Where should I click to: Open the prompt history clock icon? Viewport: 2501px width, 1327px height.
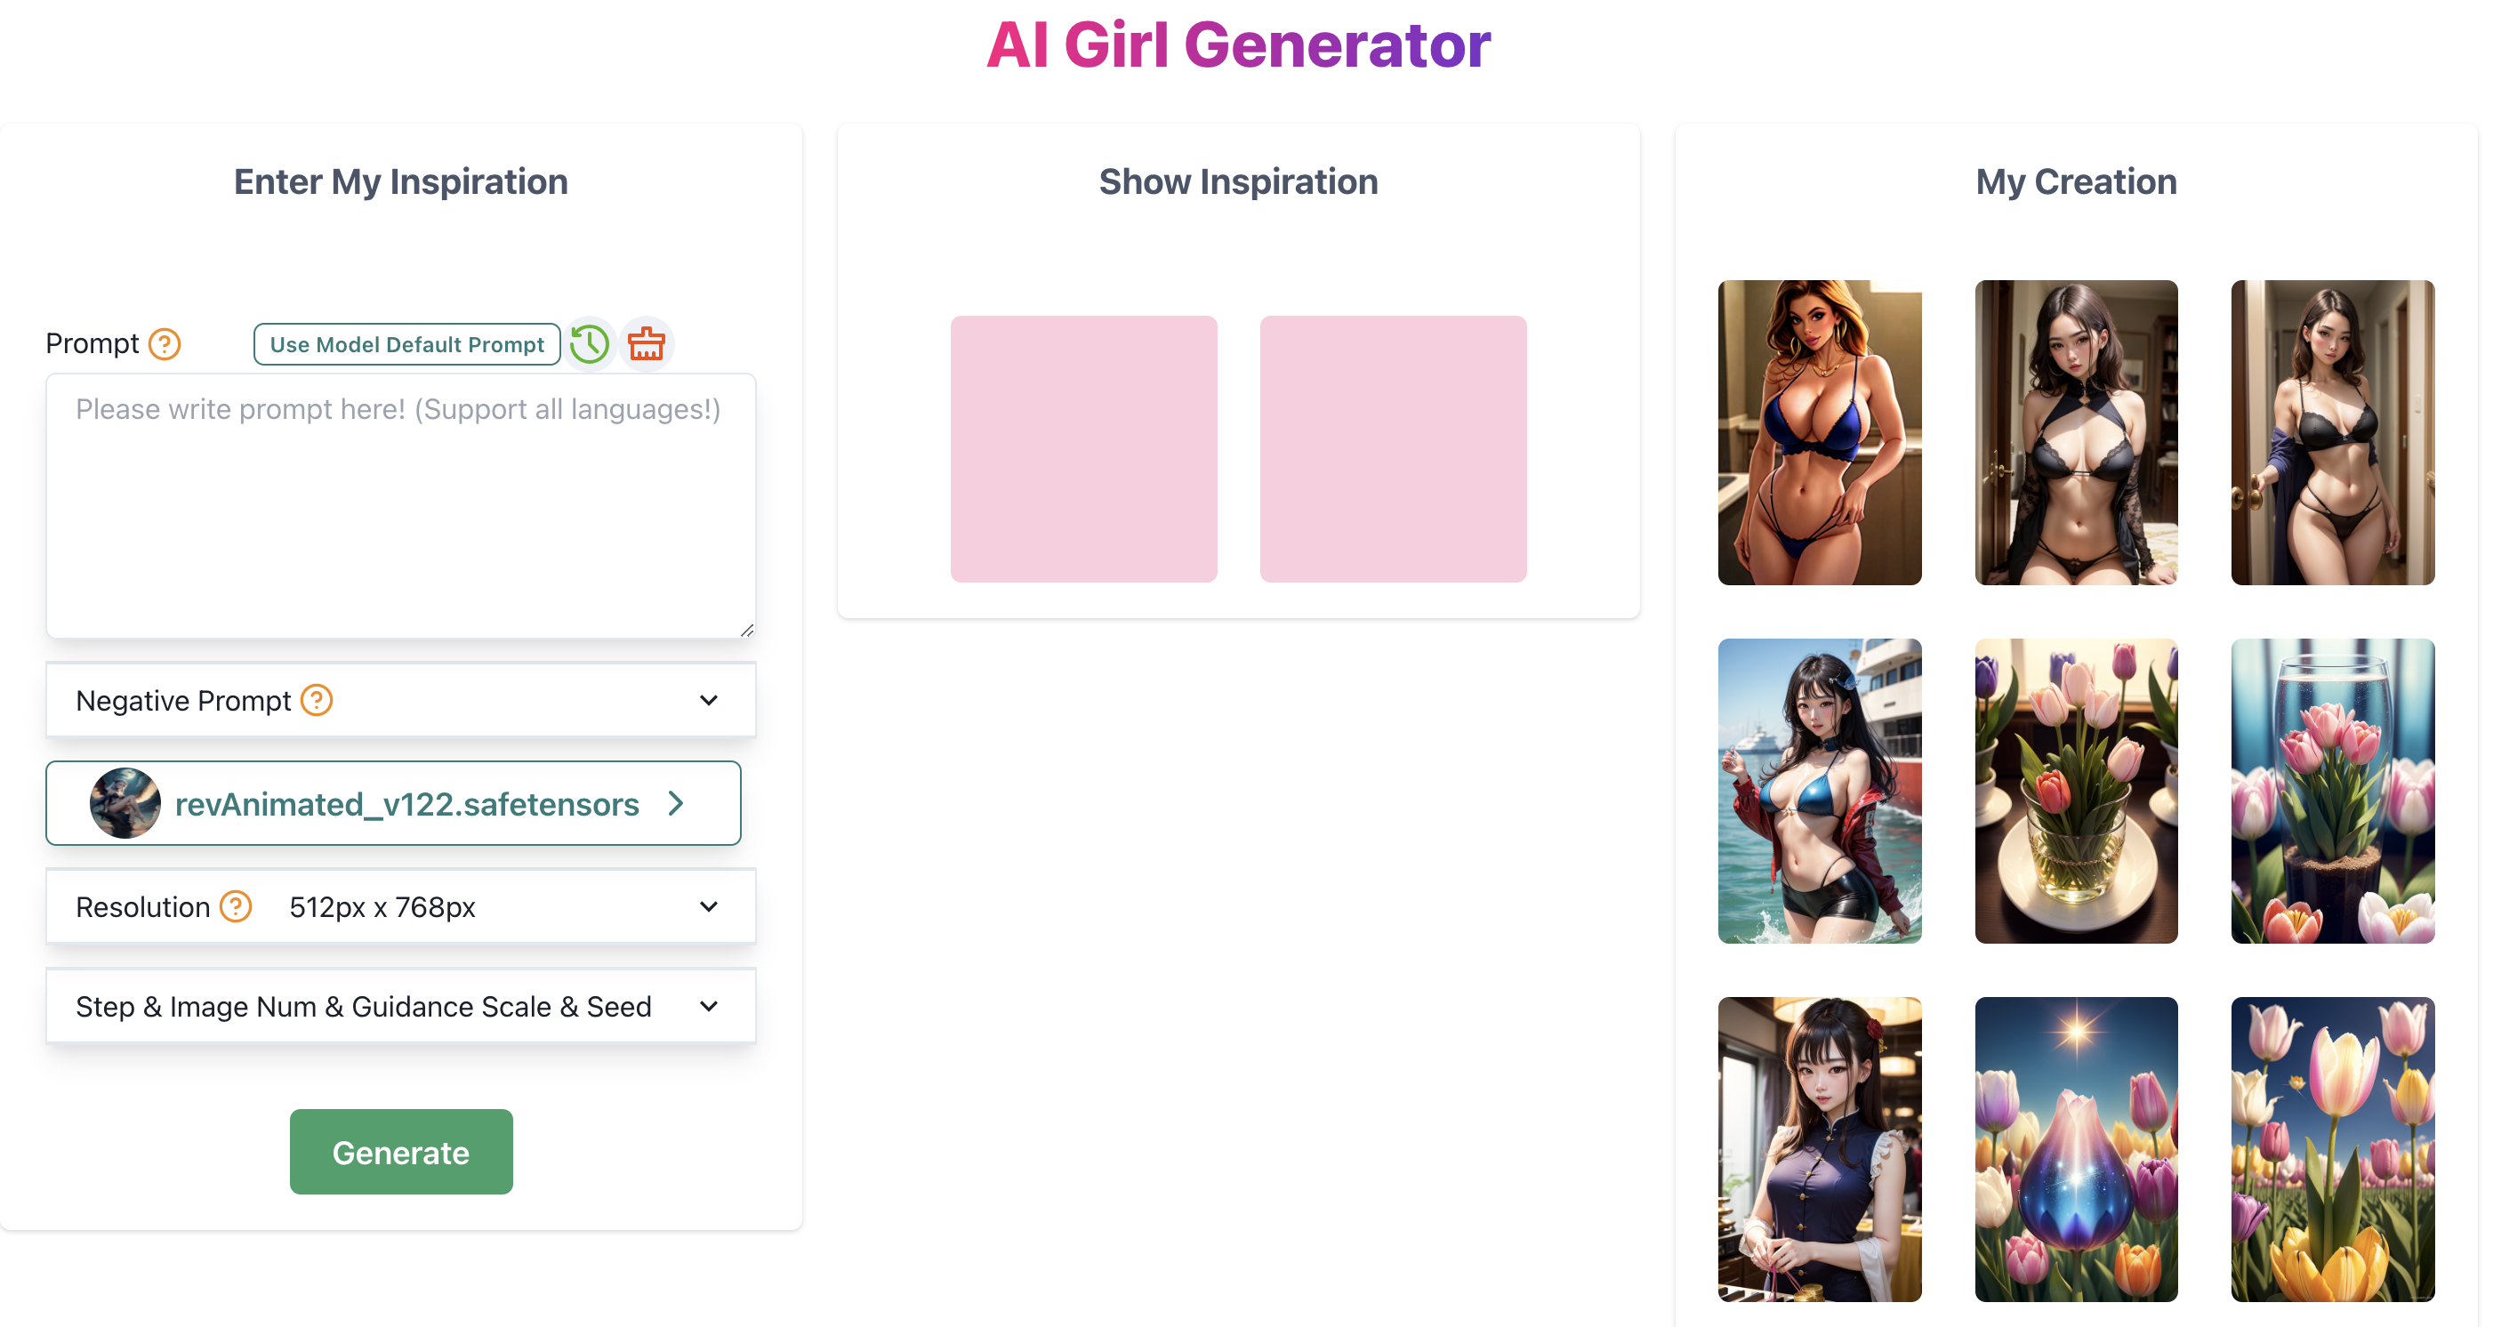pos(590,343)
